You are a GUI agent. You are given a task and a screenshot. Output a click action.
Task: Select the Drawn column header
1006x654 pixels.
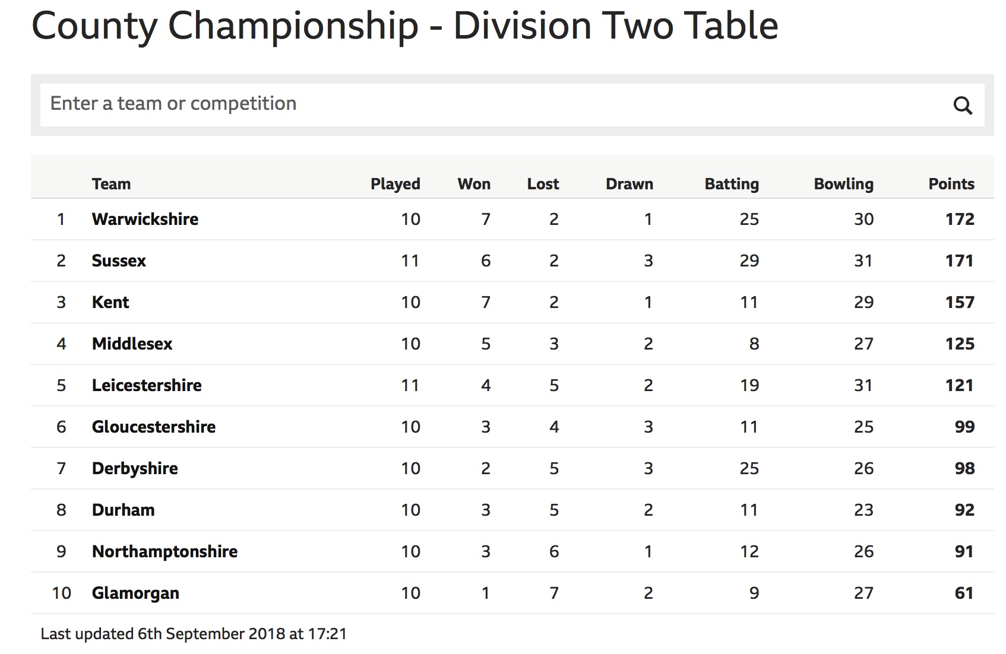pyautogui.click(x=629, y=184)
